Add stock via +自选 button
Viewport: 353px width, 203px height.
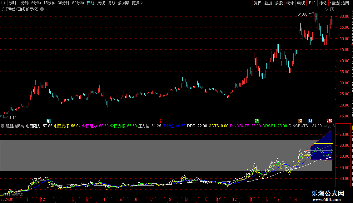pos(334,3)
